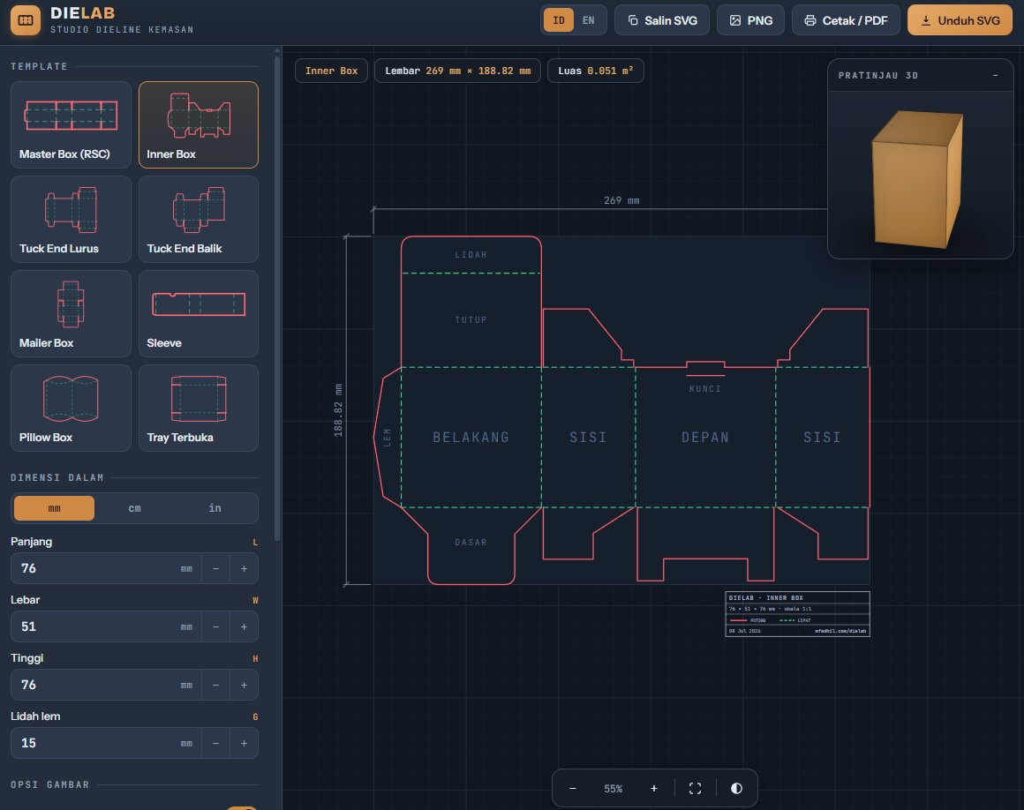The height and width of the screenshot is (810, 1024).
Task: Select the Tray Terbuka template
Action: pyautogui.click(x=199, y=408)
